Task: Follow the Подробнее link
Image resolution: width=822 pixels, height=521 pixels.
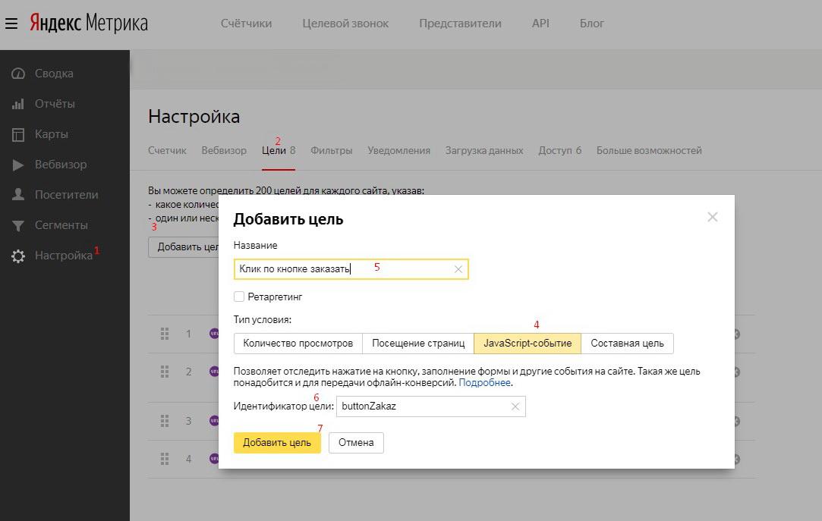Action: tap(484, 383)
